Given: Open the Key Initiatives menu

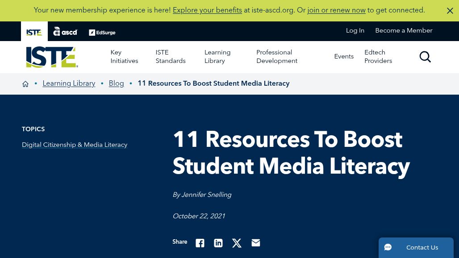Looking at the screenshot, I should [x=124, y=57].
